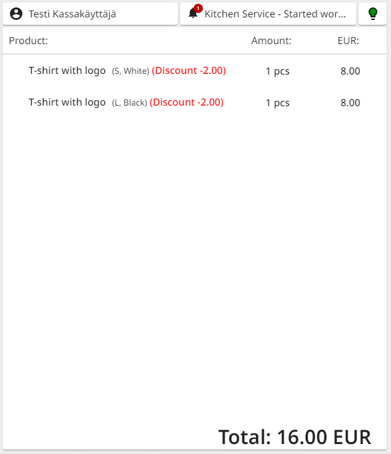
Task: Open the Testi Kassakäyttäjä user button
Action: pyautogui.click(x=90, y=14)
